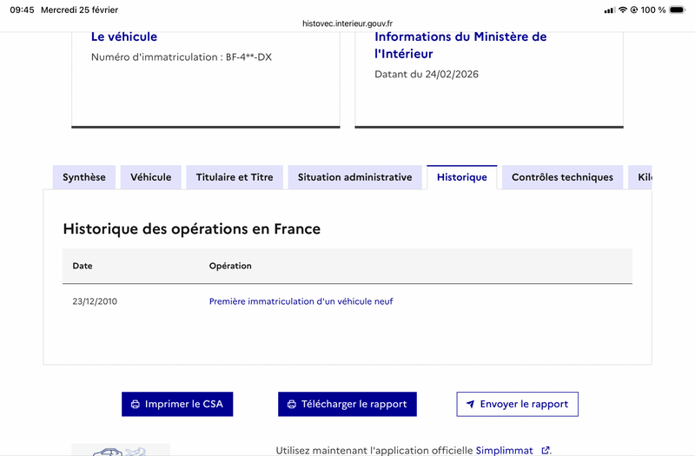Select the Historique tab
Viewport: 695px width, 456px height.
click(462, 177)
